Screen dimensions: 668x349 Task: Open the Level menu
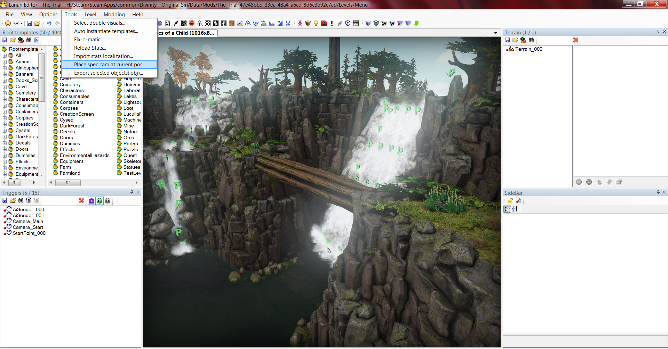click(90, 15)
